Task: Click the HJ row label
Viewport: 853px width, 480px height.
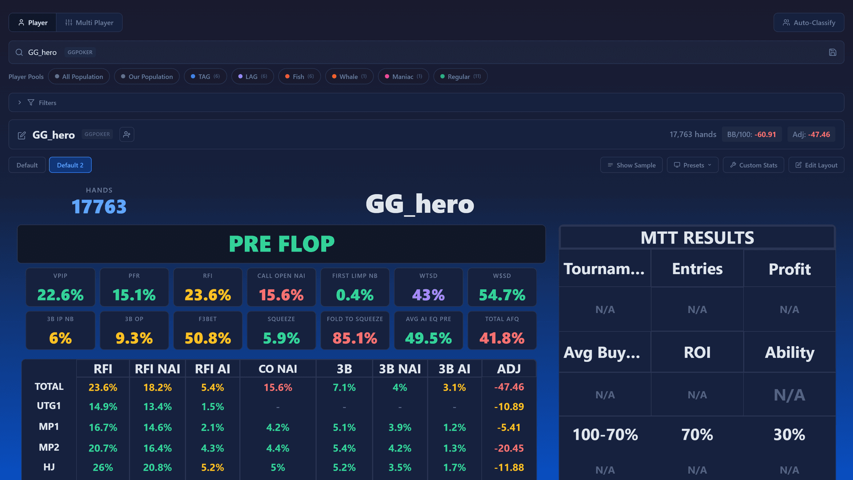Action: pos(49,467)
